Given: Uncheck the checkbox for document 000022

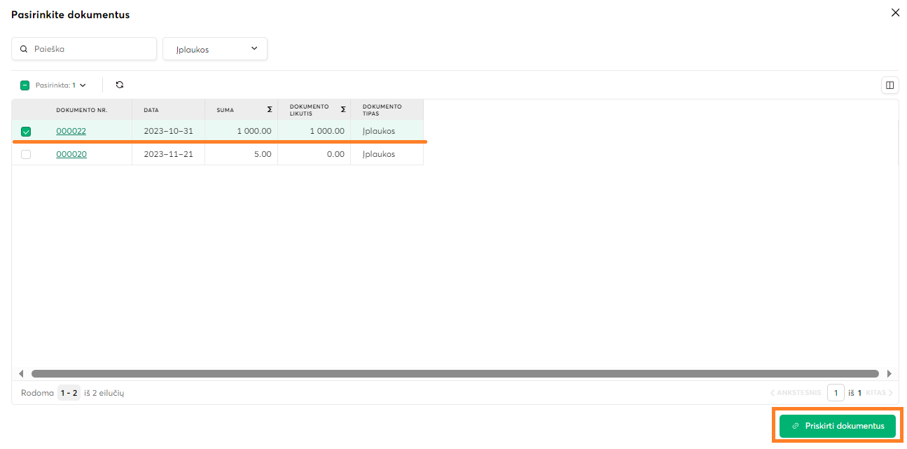Looking at the screenshot, I should coord(26,131).
